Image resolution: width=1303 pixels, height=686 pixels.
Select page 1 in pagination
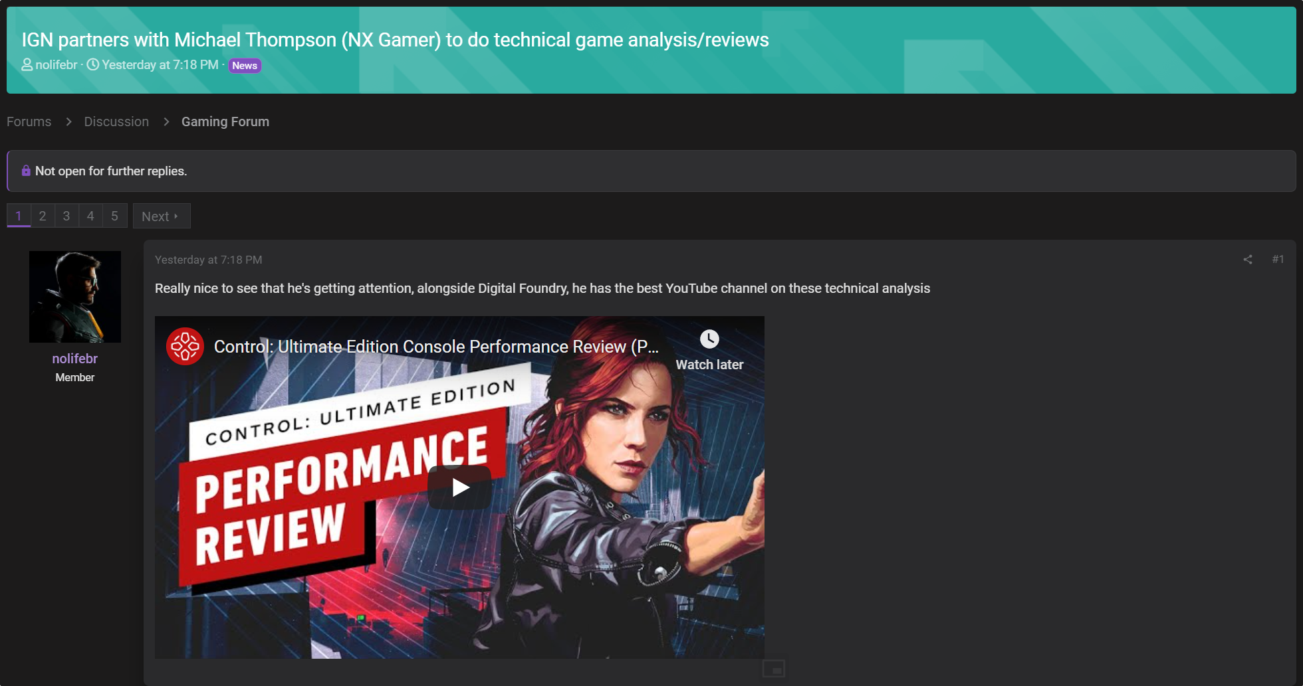tap(19, 216)
